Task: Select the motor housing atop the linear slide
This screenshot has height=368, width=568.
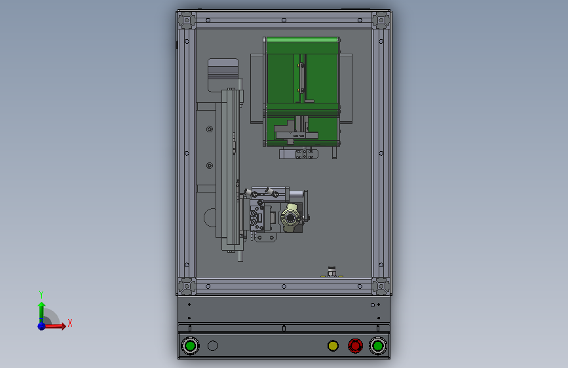Action: pyautogui.click(x=223, y=74)
